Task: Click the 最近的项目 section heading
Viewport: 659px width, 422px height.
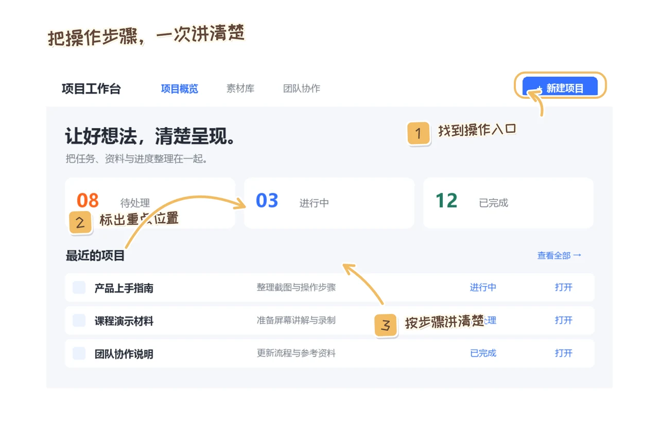Action: click(95, 256)
